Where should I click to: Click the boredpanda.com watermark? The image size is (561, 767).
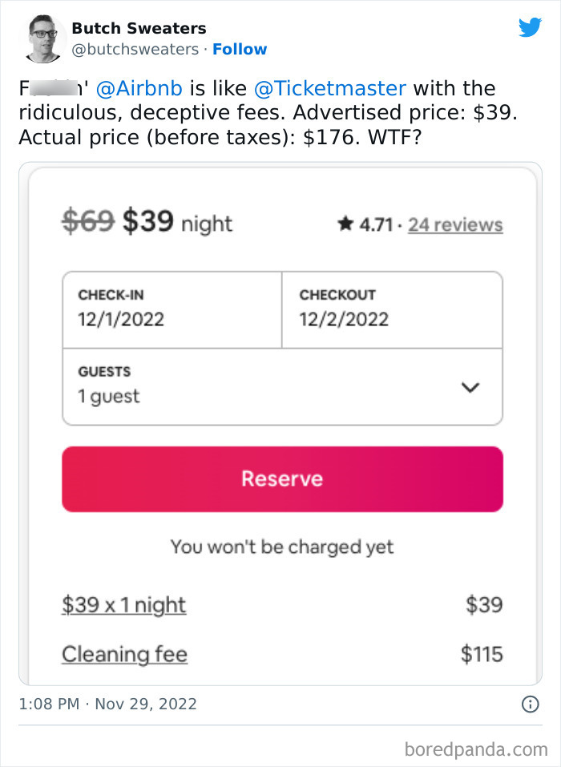pos(474,750)
